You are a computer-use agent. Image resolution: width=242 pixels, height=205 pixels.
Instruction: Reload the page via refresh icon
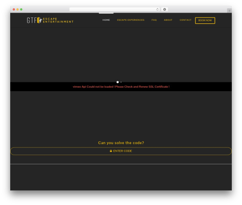tap(157, 10)
